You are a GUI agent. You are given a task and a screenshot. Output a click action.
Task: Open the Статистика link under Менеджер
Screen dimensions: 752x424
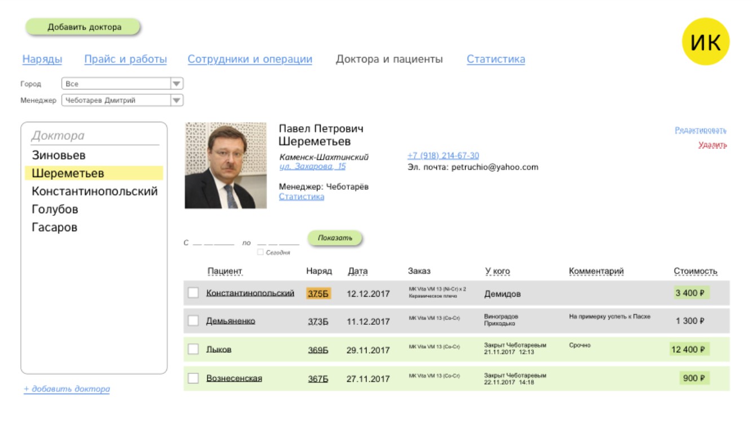(302, 197)
